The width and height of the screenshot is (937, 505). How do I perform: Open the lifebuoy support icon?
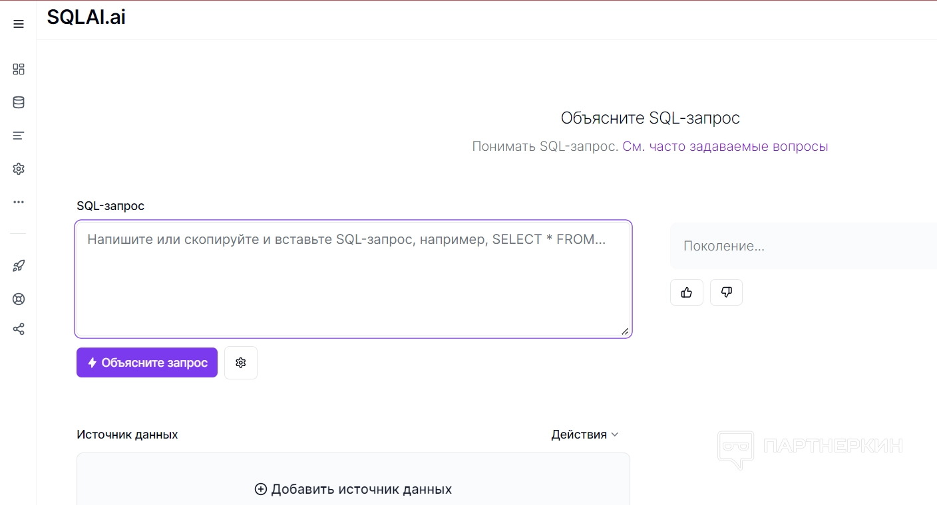pyautogui.click(x=19, y=299)
